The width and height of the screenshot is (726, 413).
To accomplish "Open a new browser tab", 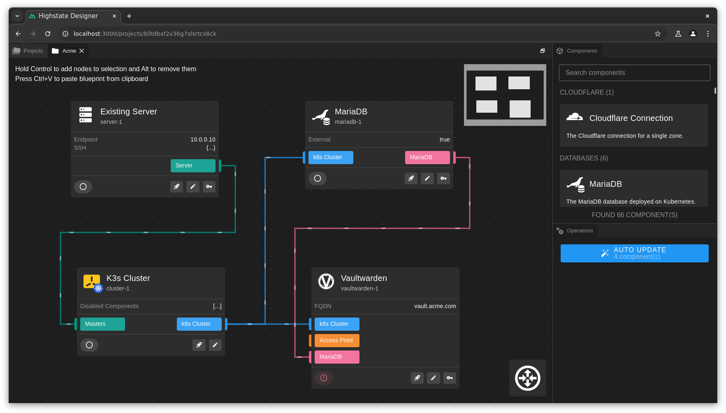I will [x=129, y=16].
